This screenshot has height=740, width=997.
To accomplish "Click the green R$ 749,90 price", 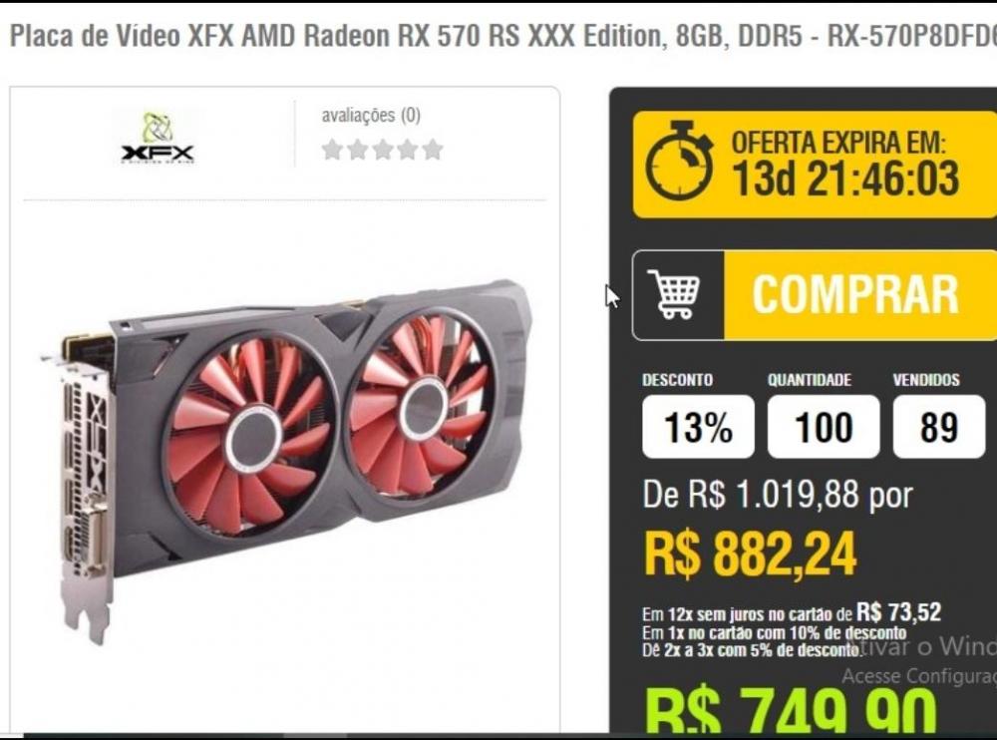I will (791, 709).
